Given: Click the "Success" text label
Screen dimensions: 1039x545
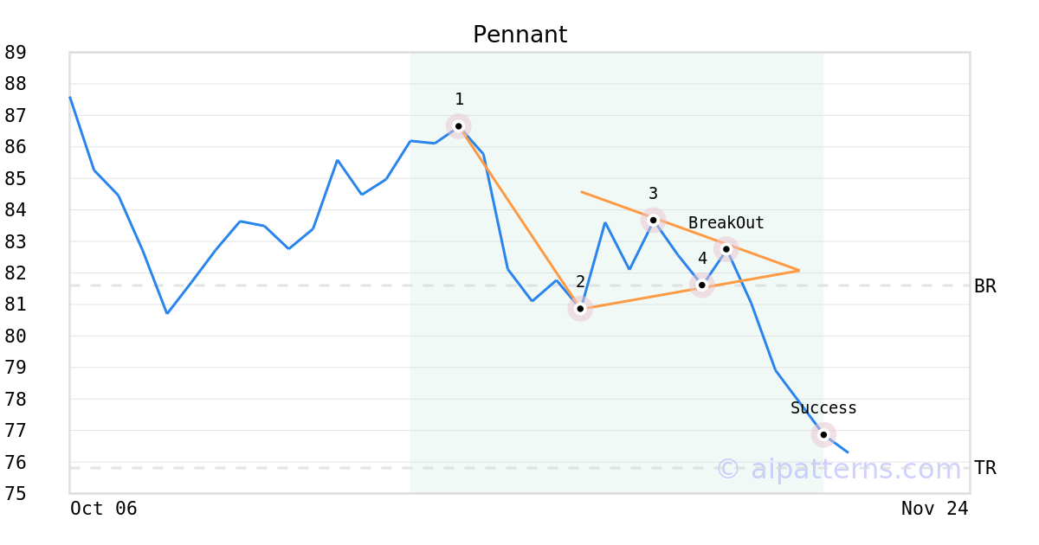Looking at the screenshot, I should (823, 408).
